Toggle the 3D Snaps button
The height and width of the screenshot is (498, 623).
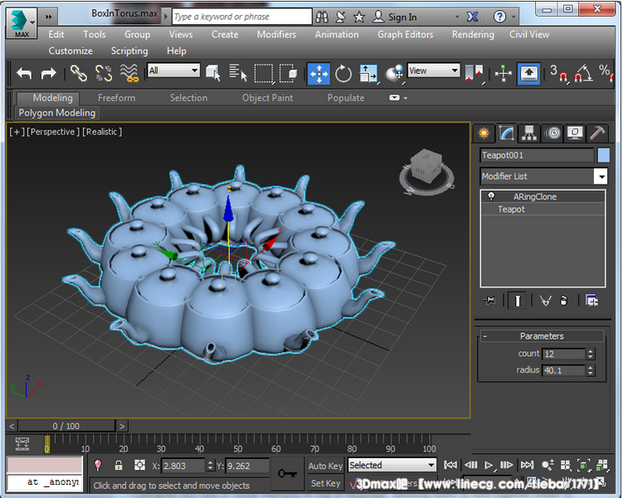coord(558,74)
